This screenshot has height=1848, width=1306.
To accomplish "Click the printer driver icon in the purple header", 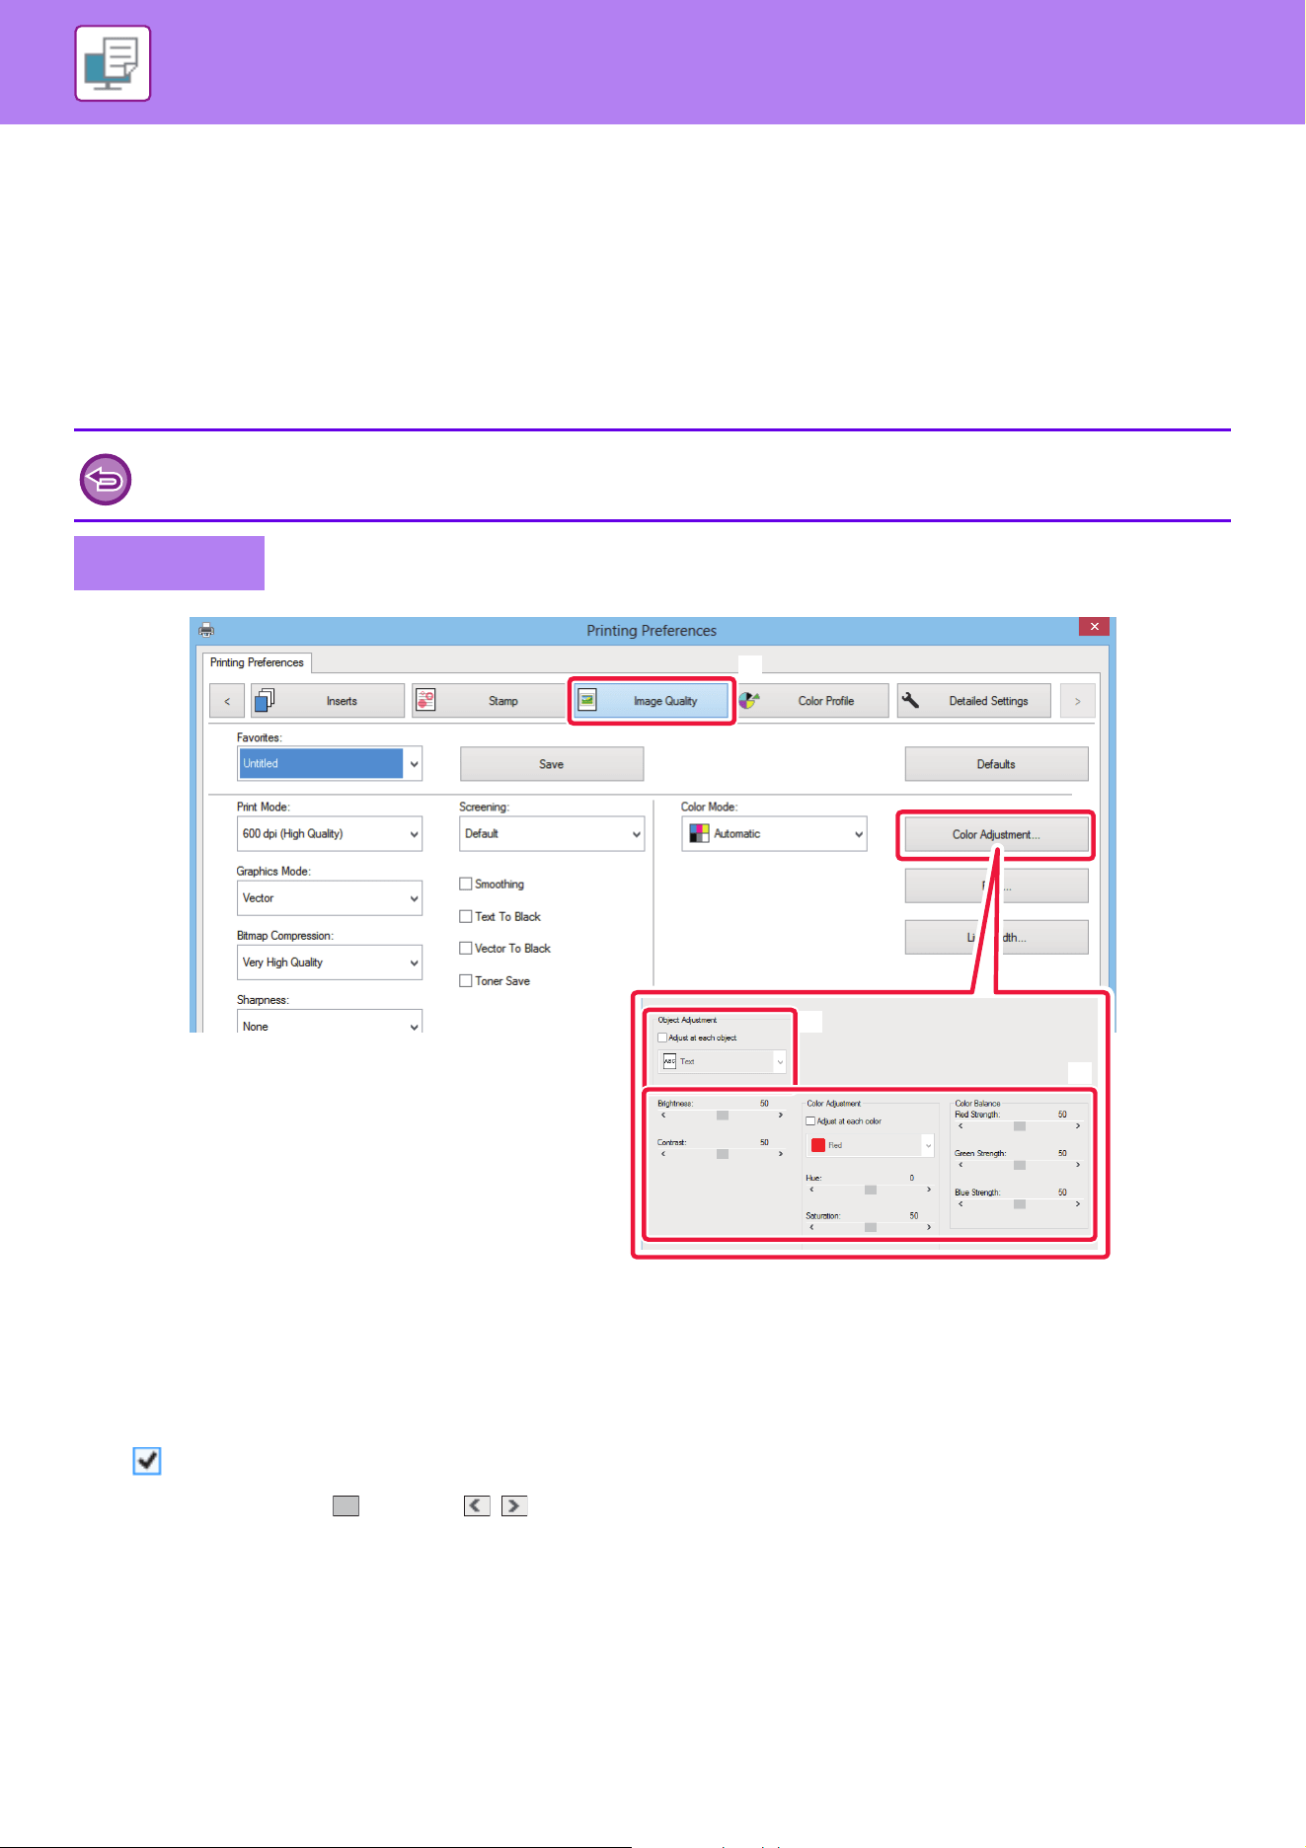I will click(113, 63).
